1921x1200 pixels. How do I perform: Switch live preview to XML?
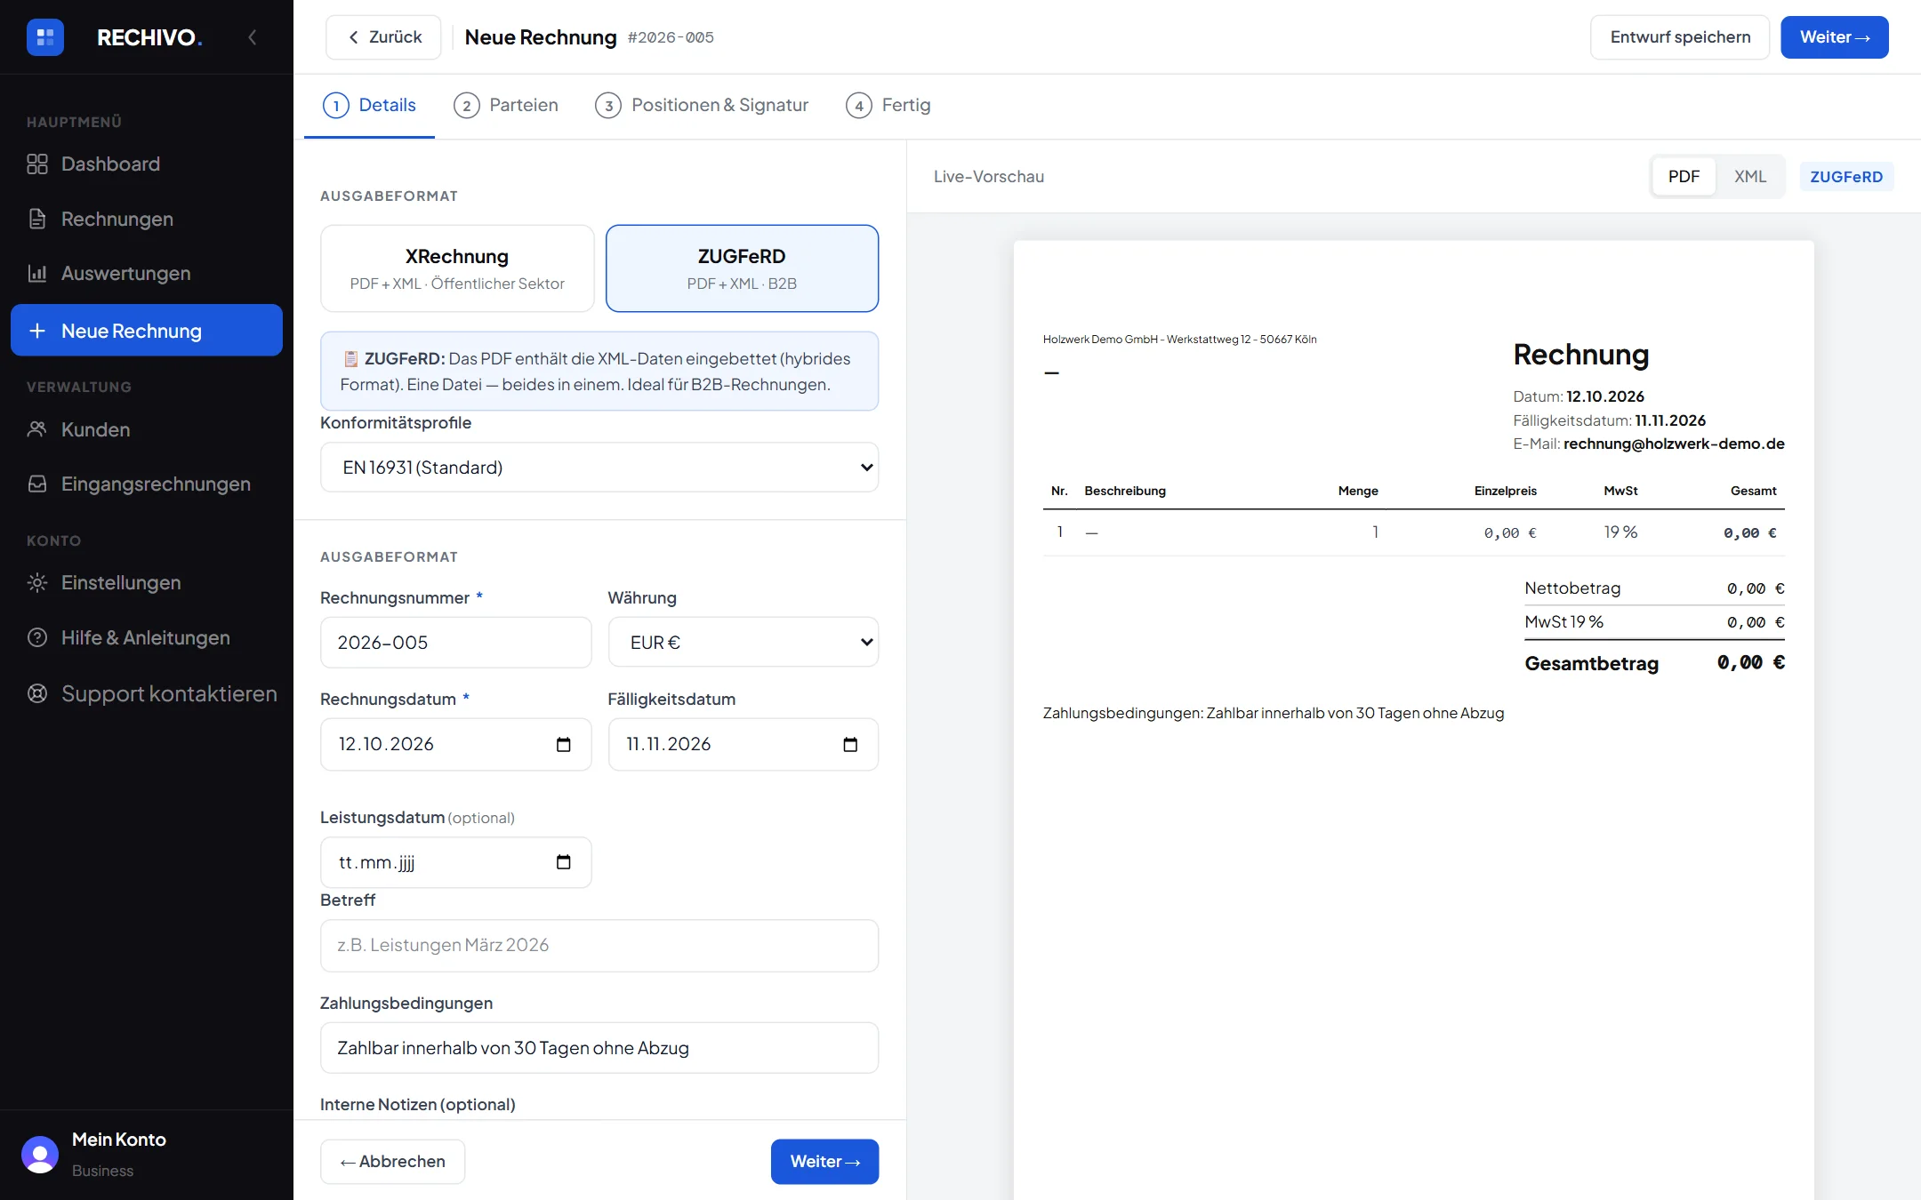tap(1750, 176)
